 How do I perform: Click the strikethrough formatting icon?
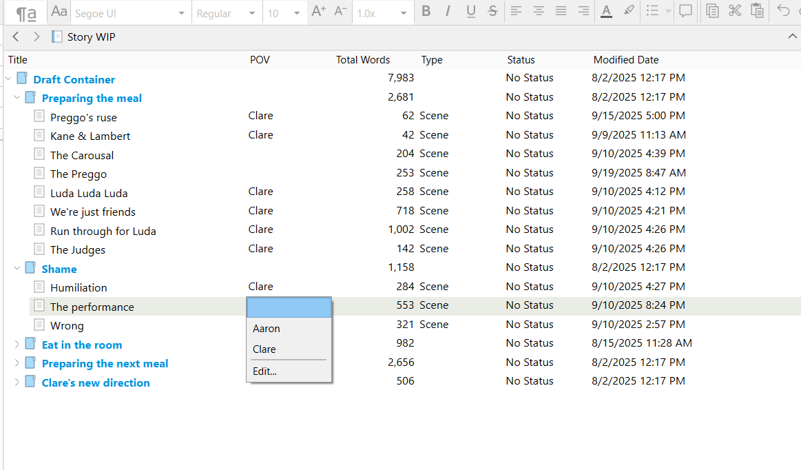(x=492, y=11)
